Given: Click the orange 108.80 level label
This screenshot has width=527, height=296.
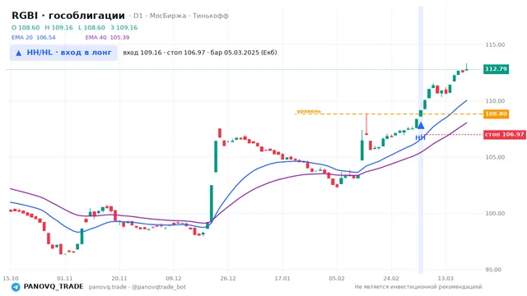Looking at the screenshot, I should tap(496, 114).
